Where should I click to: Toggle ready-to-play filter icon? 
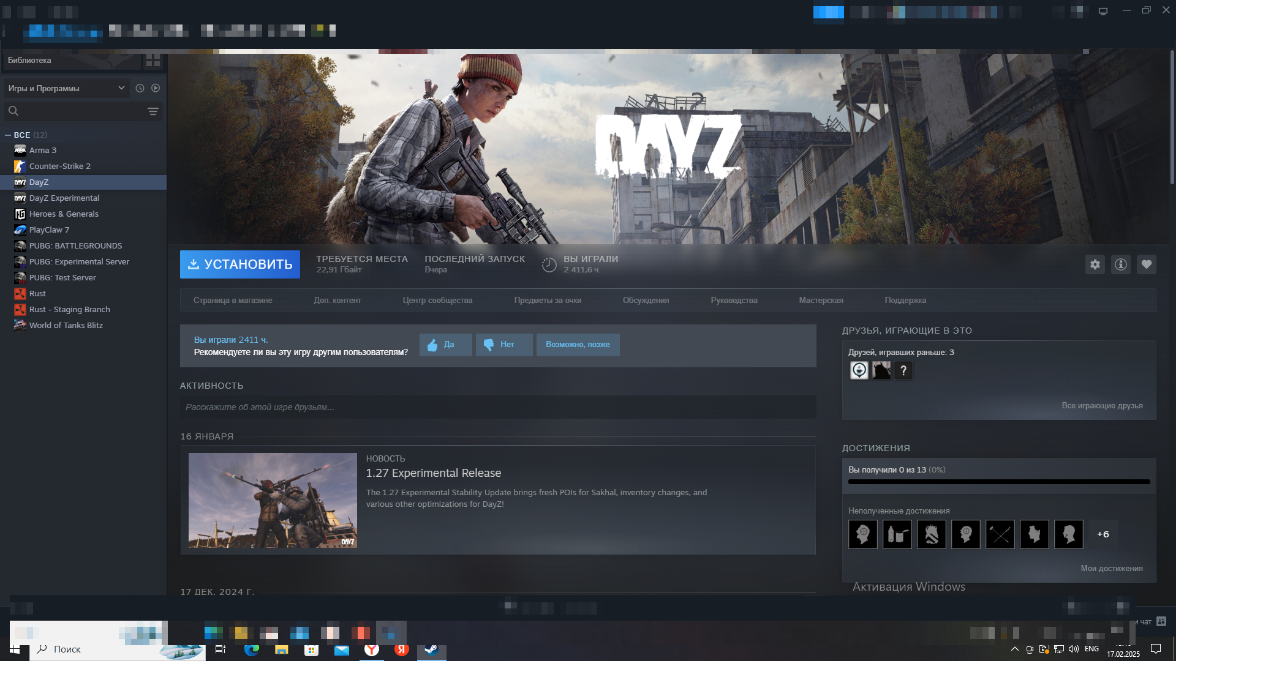pos(156,88)
